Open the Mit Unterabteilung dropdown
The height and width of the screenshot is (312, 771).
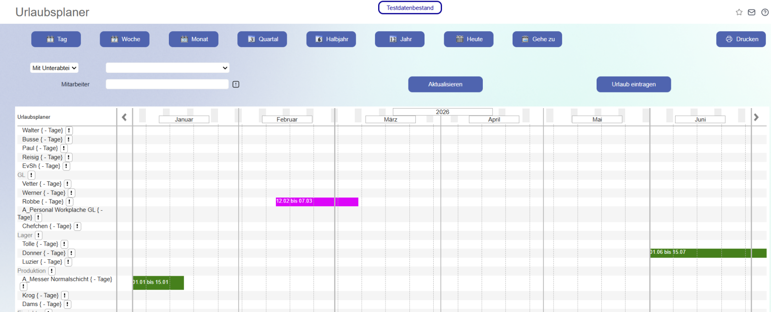tap(54, 68)
